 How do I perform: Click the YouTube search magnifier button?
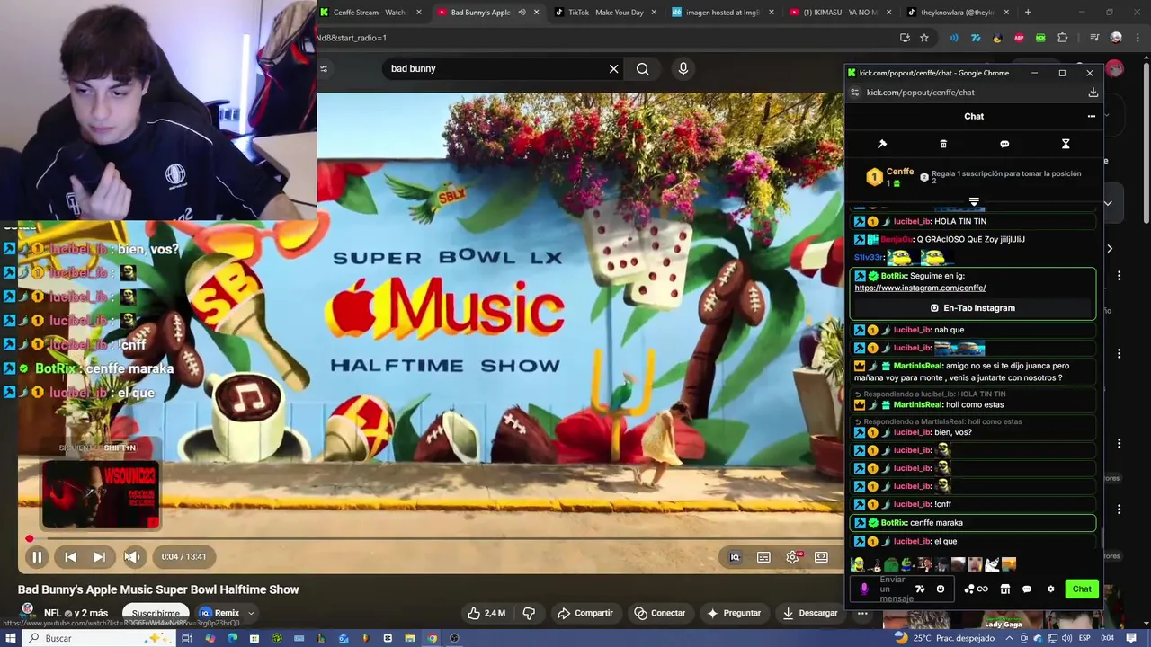point(642,69)
